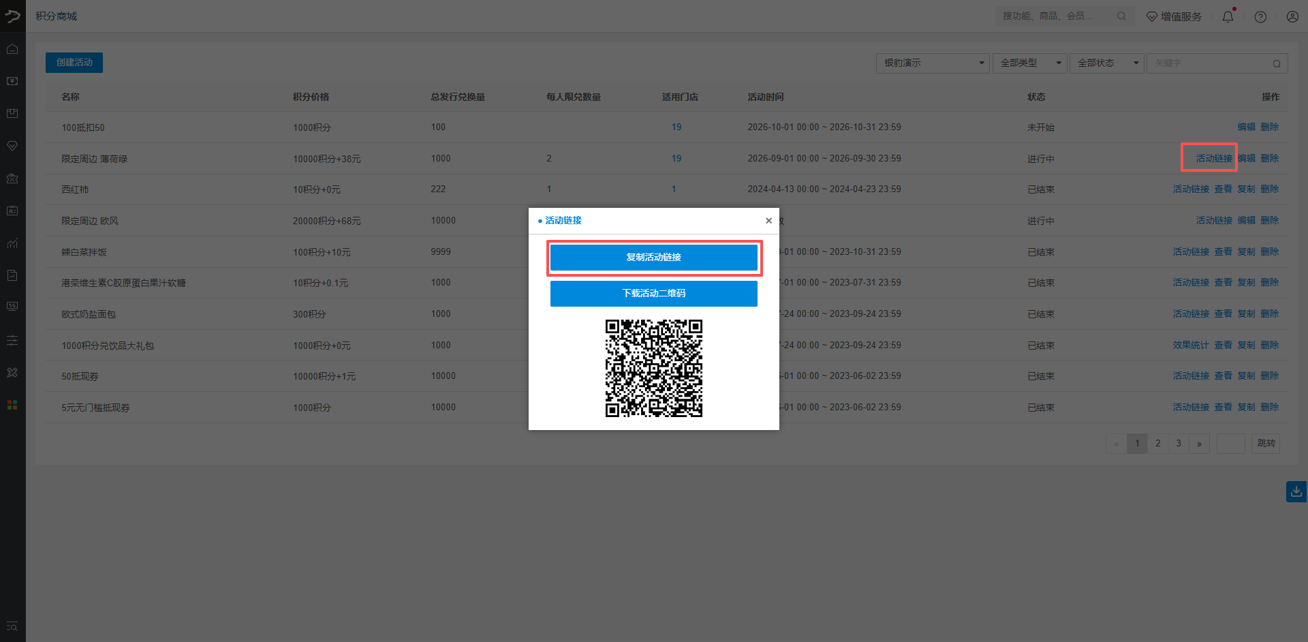
Task: Open the help question mark icon
Action: click(1260, 16)
